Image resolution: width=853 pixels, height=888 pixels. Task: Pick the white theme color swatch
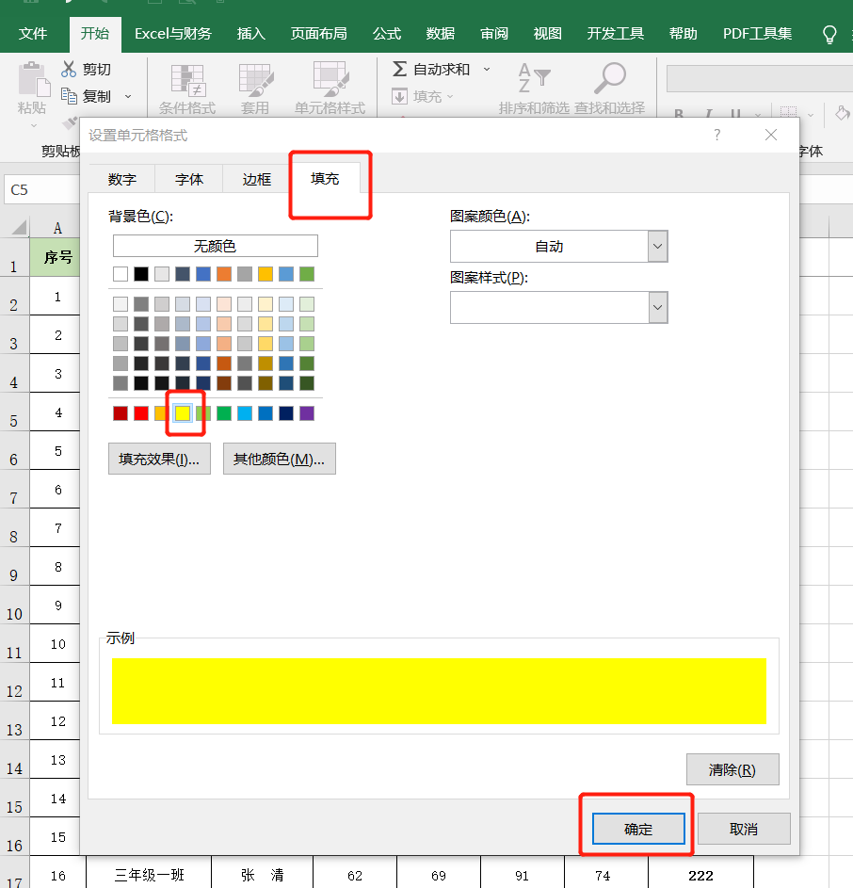(121, 274)
